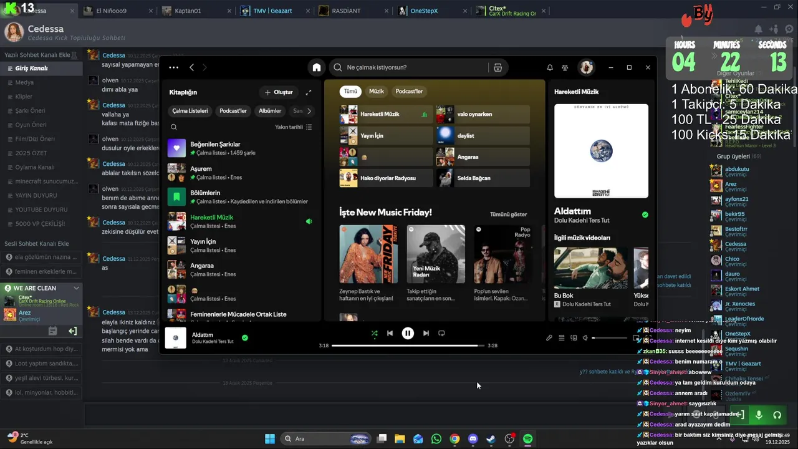The width and height of the screenshot is (798, 449).
Task: Click the 'Oluştur' create button
Action: [x=279, y=92]
